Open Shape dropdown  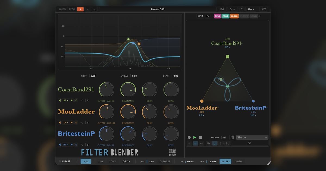[x=252, y=137]
